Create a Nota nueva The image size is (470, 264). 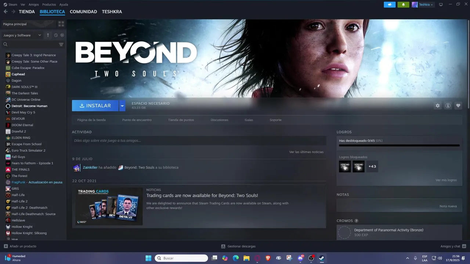[x=448, y=206]
